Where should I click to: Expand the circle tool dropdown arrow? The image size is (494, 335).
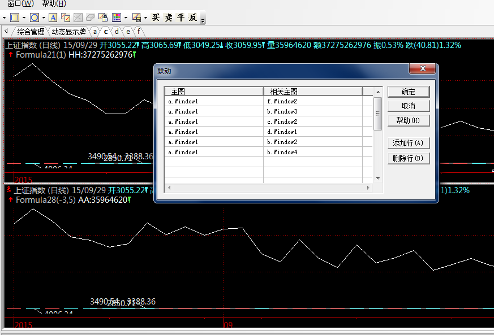tap(44, 18)
